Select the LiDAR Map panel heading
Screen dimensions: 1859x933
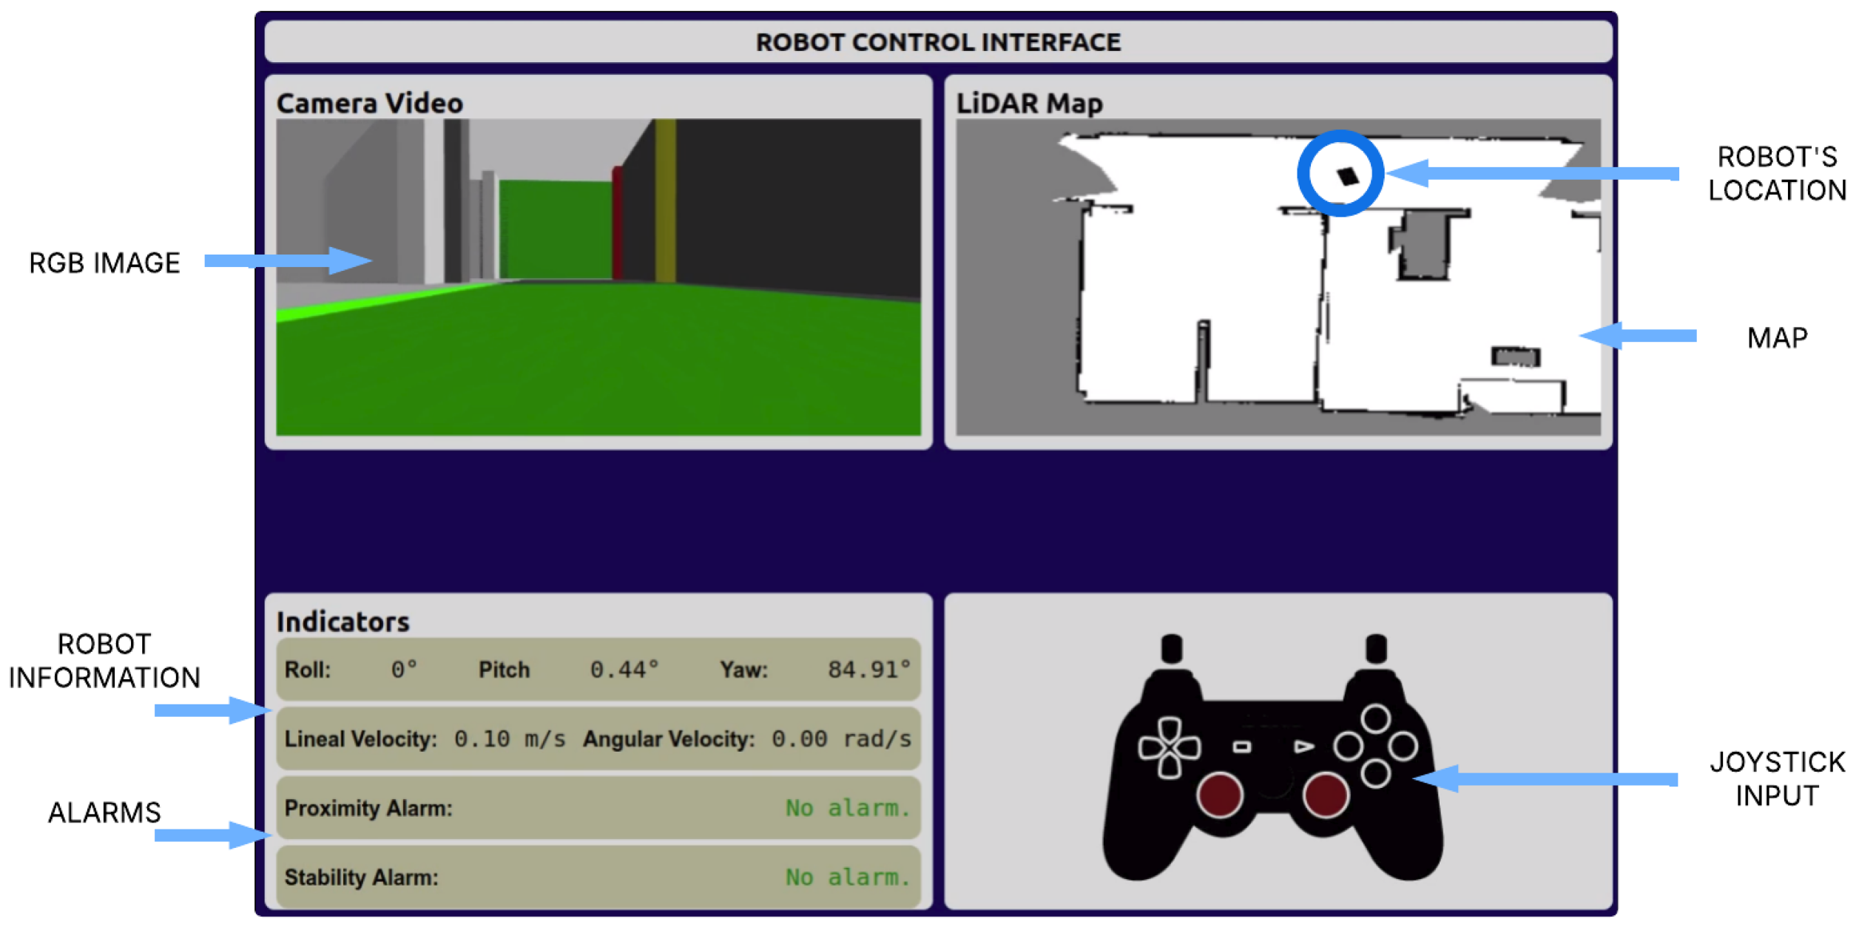[x=1029, y=104]
